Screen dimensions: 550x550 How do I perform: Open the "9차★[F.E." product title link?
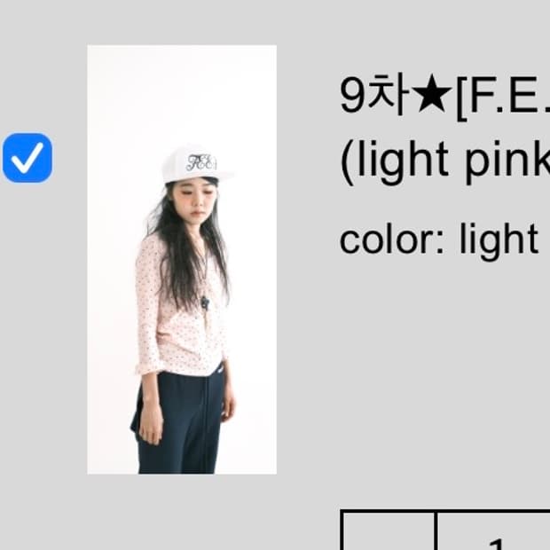444,96
